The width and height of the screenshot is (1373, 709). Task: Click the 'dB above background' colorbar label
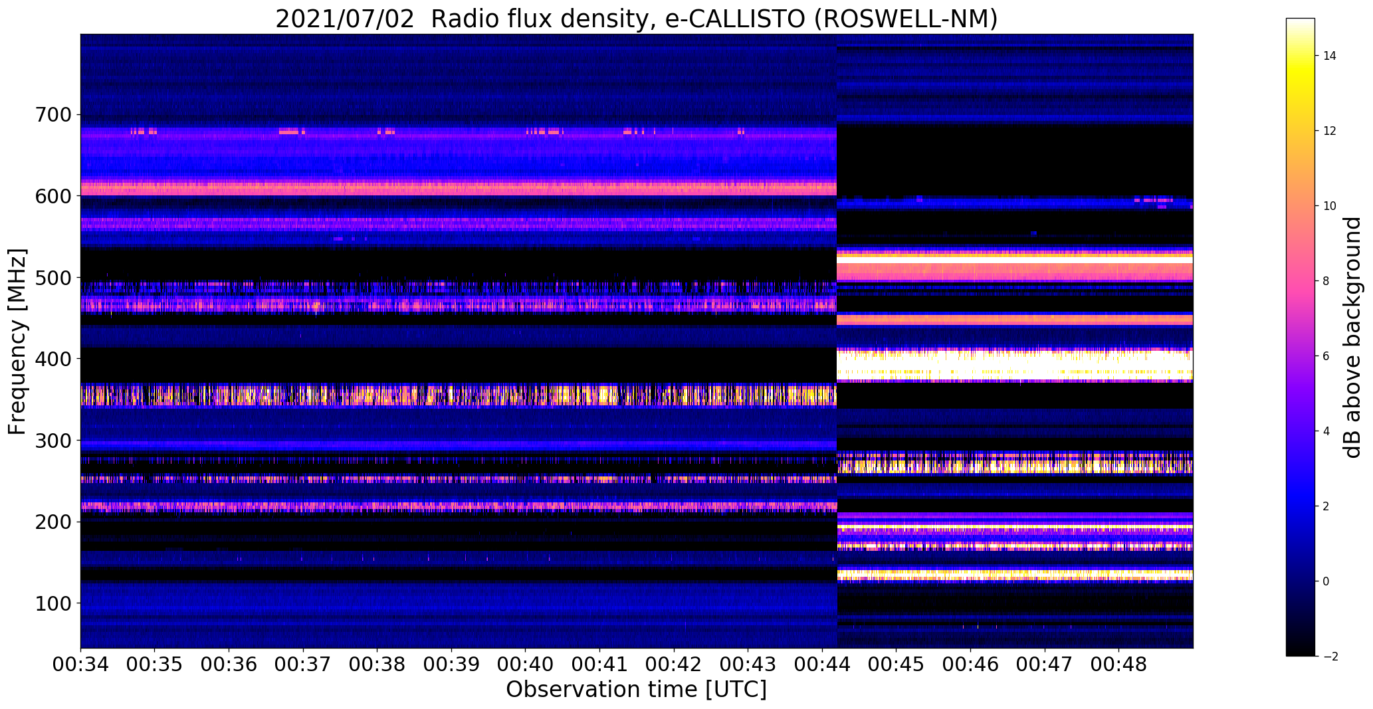(1352, 337)
